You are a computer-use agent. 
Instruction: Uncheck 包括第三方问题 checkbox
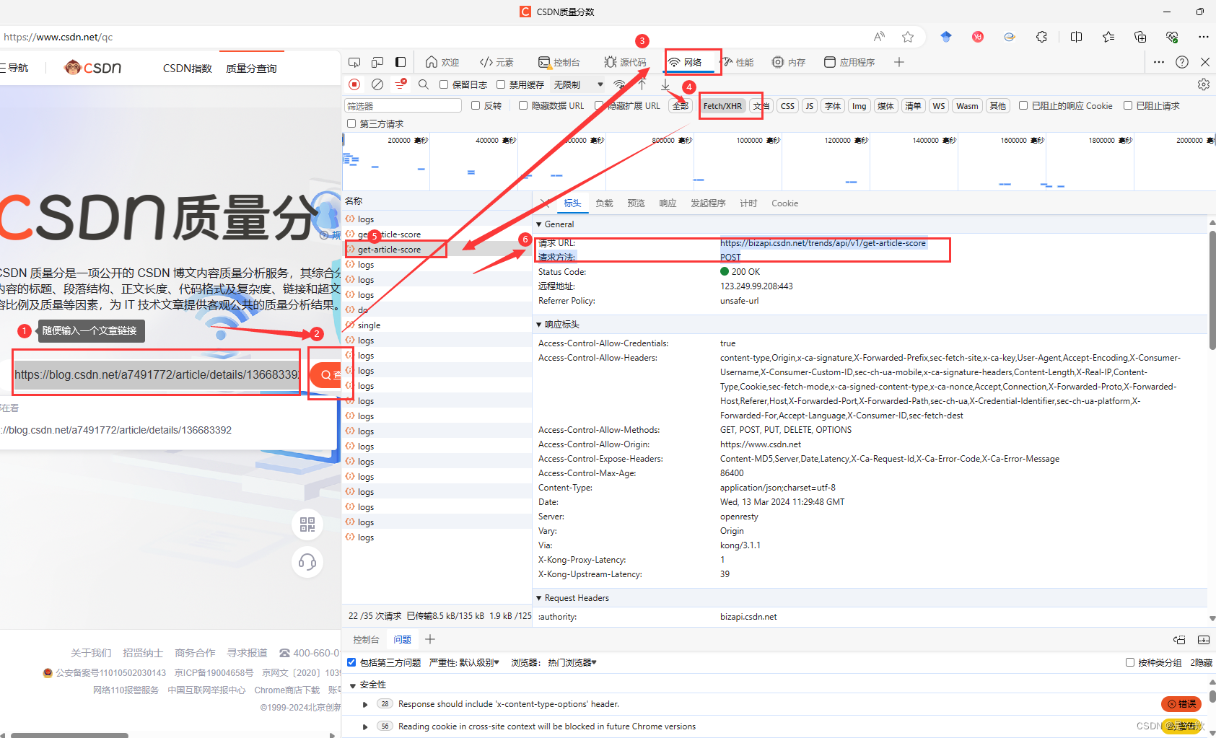351,662
